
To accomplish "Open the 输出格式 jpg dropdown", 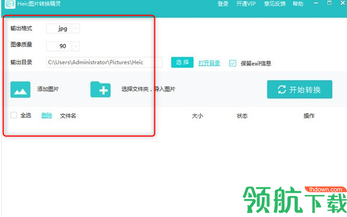I will (x=63, y=28).
